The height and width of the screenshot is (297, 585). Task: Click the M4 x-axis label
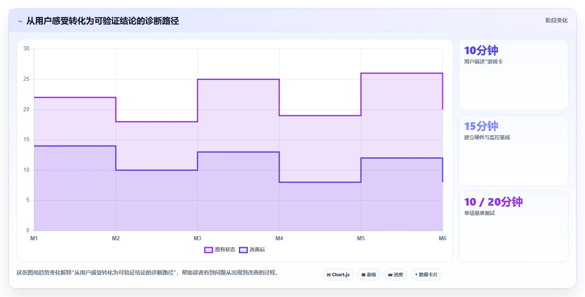(x=279, y=238)
